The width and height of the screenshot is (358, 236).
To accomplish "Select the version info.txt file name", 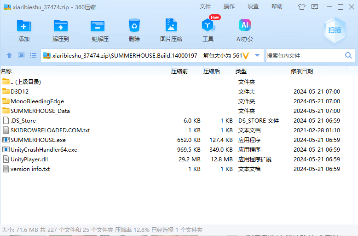I will coord(30,169).
